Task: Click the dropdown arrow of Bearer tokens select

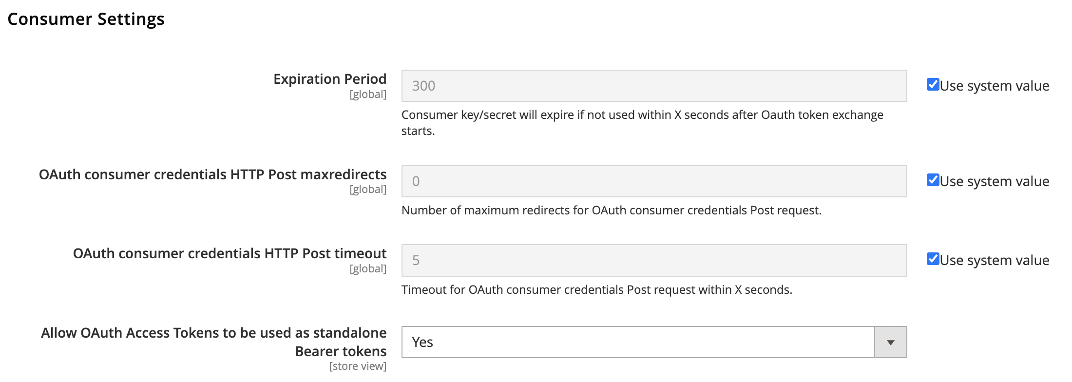Action: click(890, 343)
